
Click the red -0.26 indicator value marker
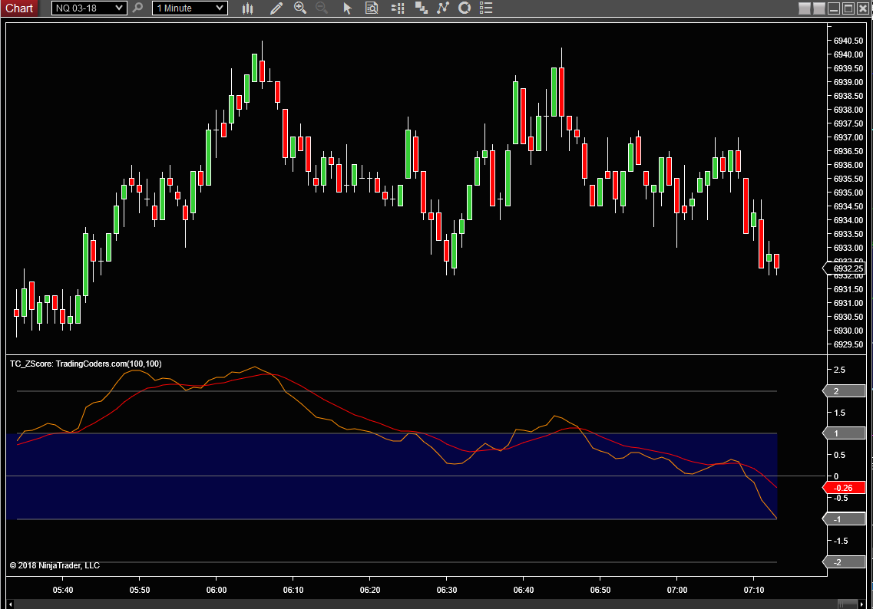[x=845, y=488]
